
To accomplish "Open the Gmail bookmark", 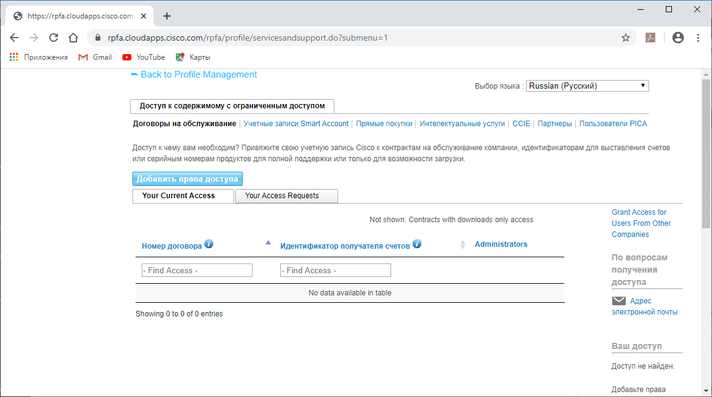I will coord(95,57).
